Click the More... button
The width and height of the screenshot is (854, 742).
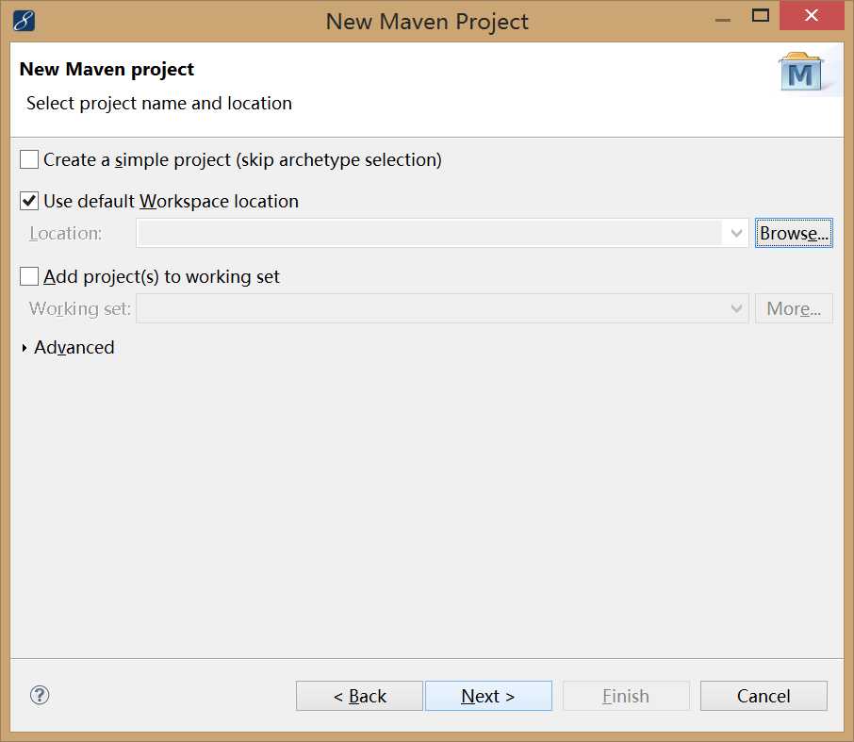794,308
